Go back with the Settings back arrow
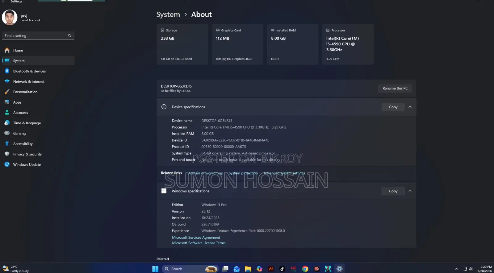Screen dimensions: 494x273 4,2
